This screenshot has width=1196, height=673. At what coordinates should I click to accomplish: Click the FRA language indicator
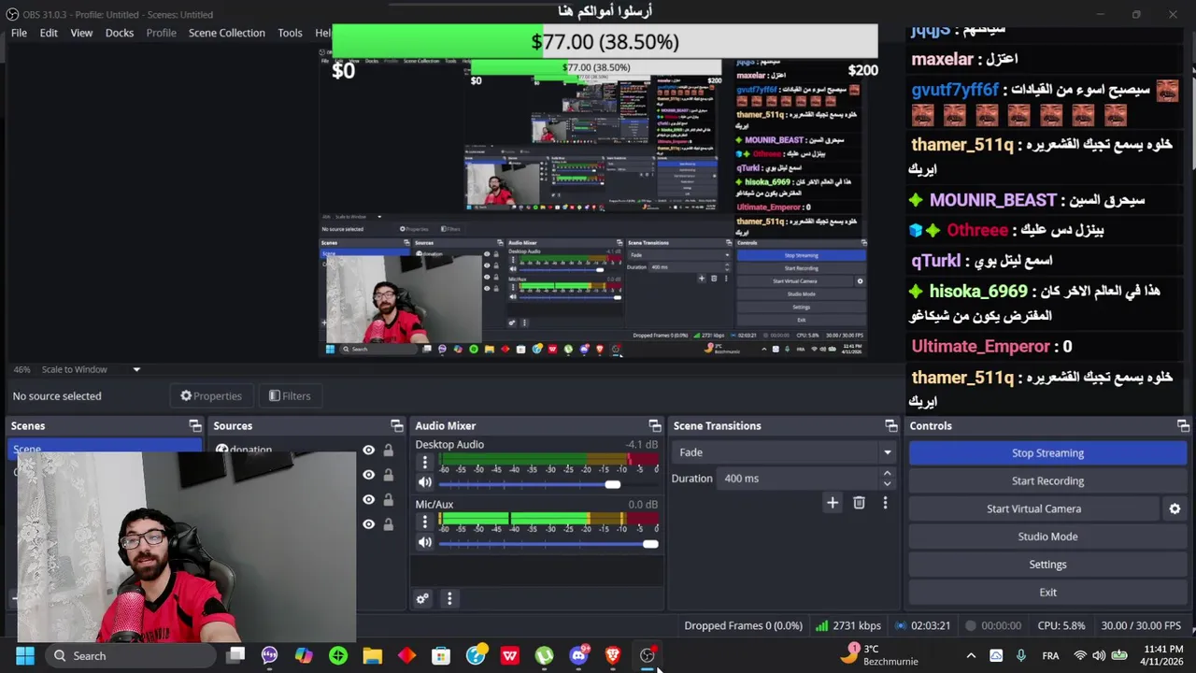click(x=1050, y=656)
